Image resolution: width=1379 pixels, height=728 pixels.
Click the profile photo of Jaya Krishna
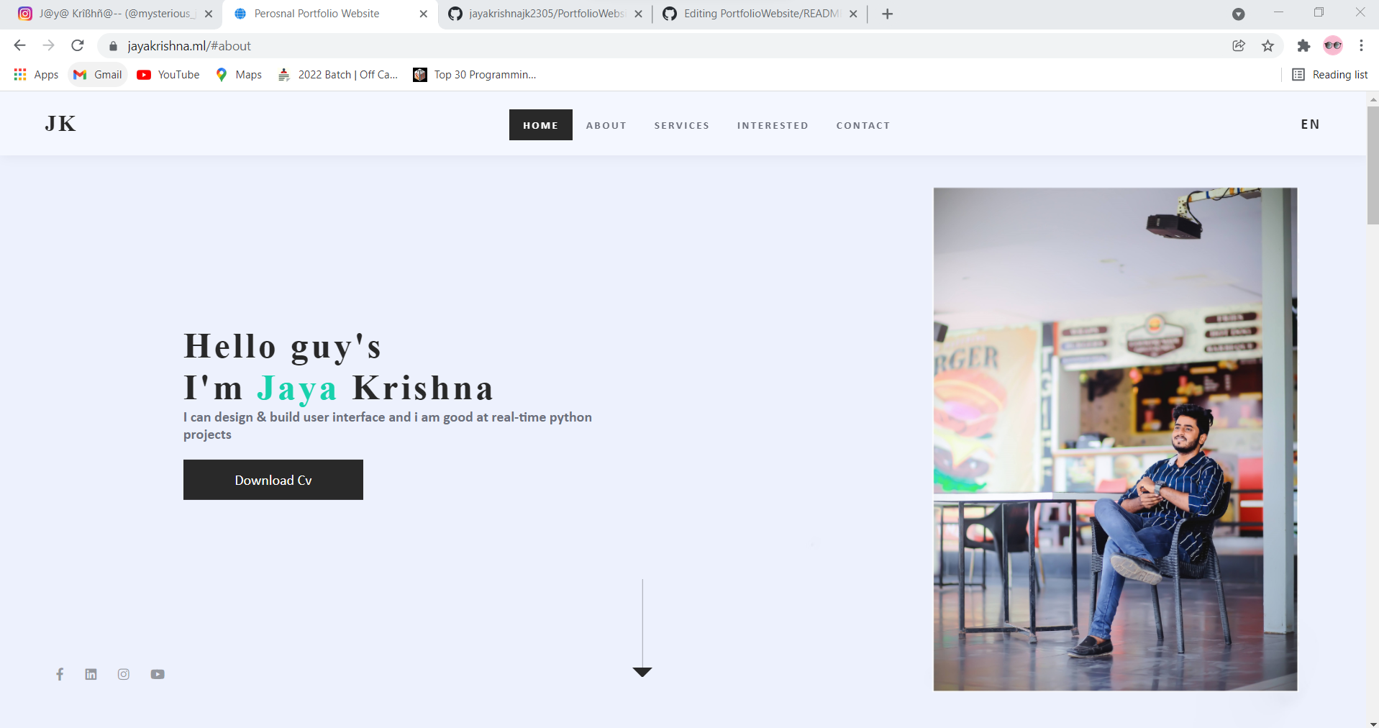(1115, 440)
